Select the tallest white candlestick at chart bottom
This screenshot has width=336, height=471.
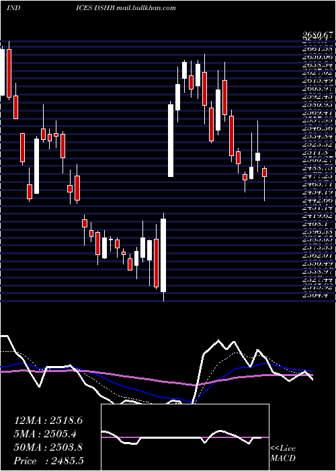click(x=163, y=255)
